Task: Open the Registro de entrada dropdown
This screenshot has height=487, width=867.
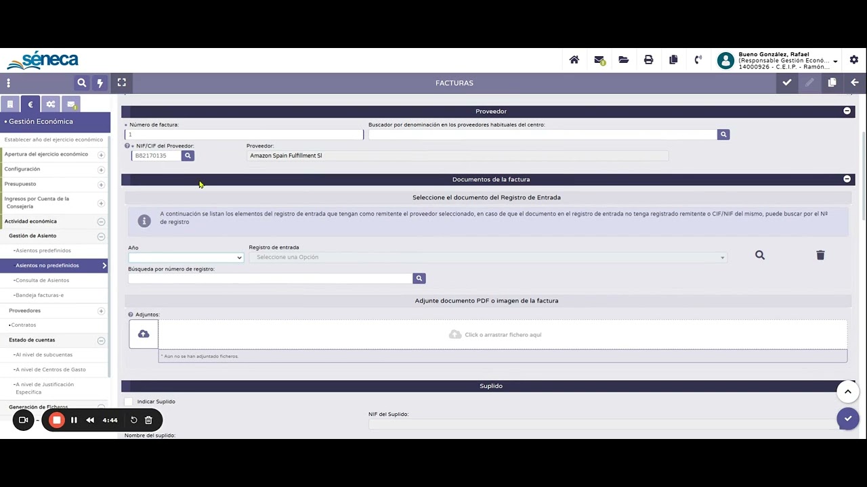Action: (488, 257)
